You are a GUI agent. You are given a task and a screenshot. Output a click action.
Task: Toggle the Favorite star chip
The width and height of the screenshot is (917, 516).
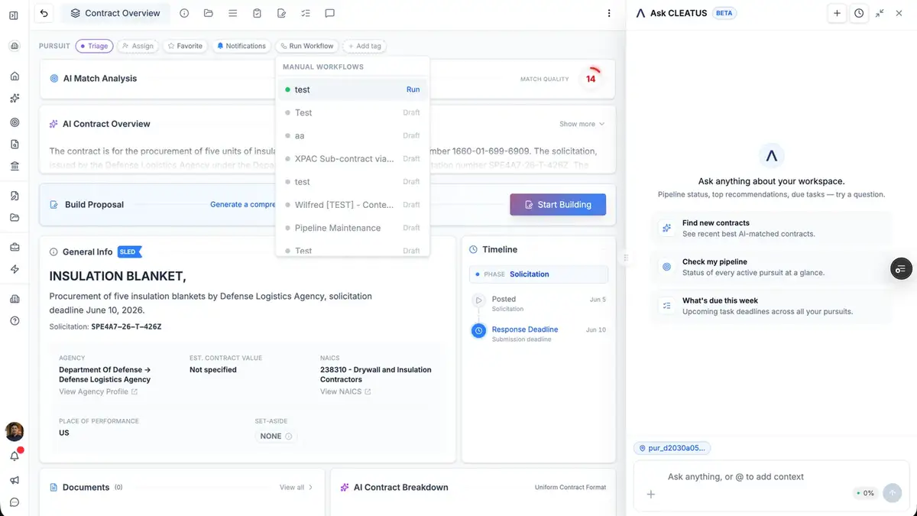[x=186, y=46]
